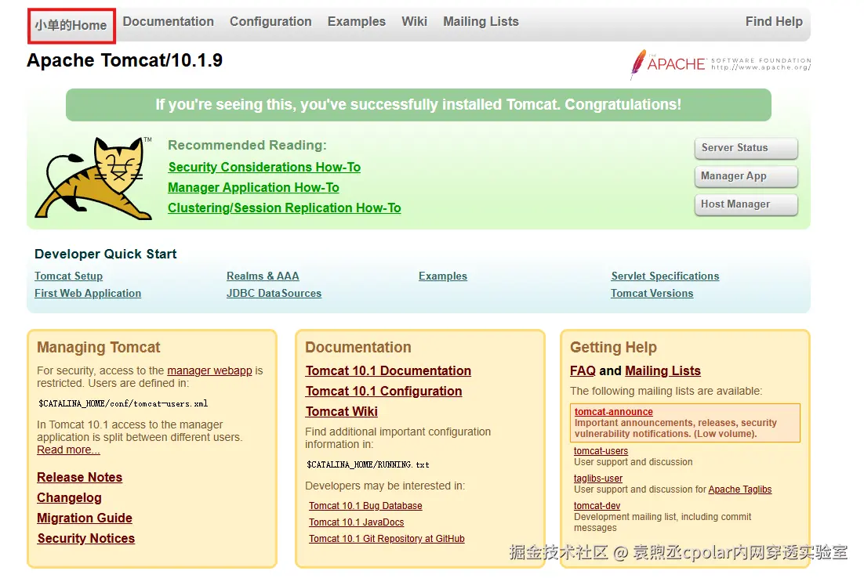Click the Host Manager button

click(x=746, y=204)
